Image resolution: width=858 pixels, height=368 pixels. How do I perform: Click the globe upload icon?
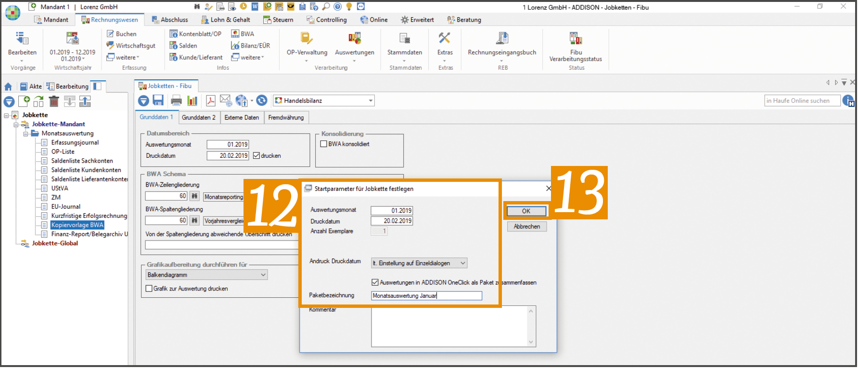click(242, 101)
